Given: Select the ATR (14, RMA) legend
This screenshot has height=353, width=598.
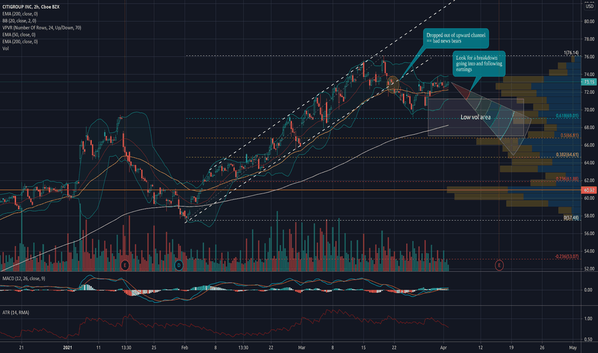Looking at the screenshot, I should pos(15,313).
